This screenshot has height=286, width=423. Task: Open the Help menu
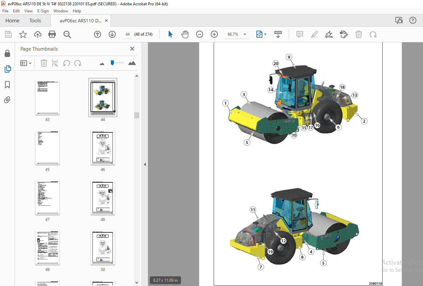pyautogui.click(x=77, y=11)
